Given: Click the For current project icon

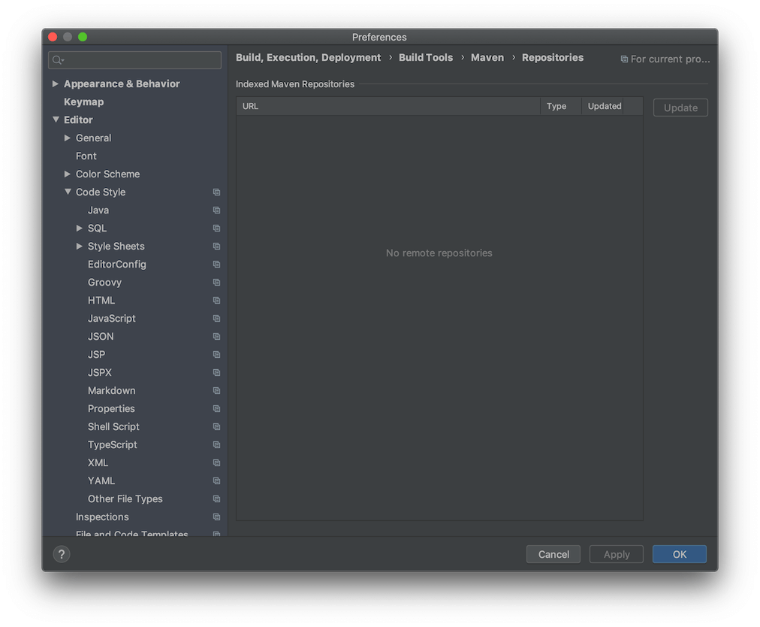Looking at the screenshot, I should (624, 59).
